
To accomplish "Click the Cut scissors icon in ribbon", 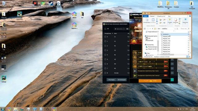I will coord(157,19).
